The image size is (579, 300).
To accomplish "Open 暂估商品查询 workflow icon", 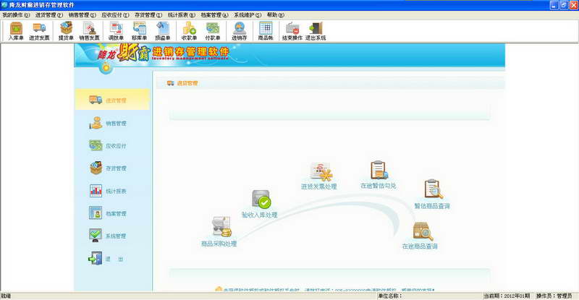I will pos(433,190).
